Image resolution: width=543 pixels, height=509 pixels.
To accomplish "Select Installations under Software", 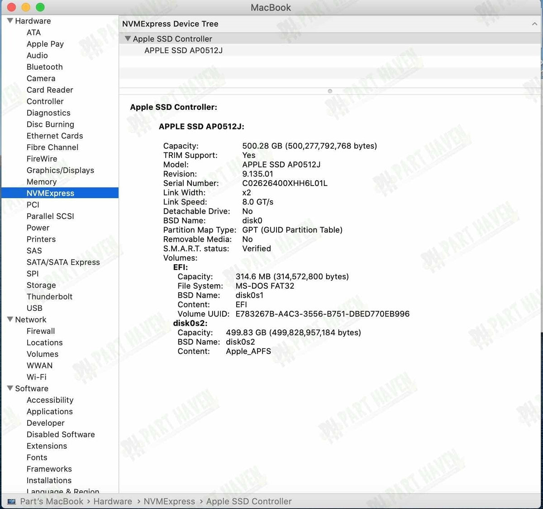I will point(49,480).
